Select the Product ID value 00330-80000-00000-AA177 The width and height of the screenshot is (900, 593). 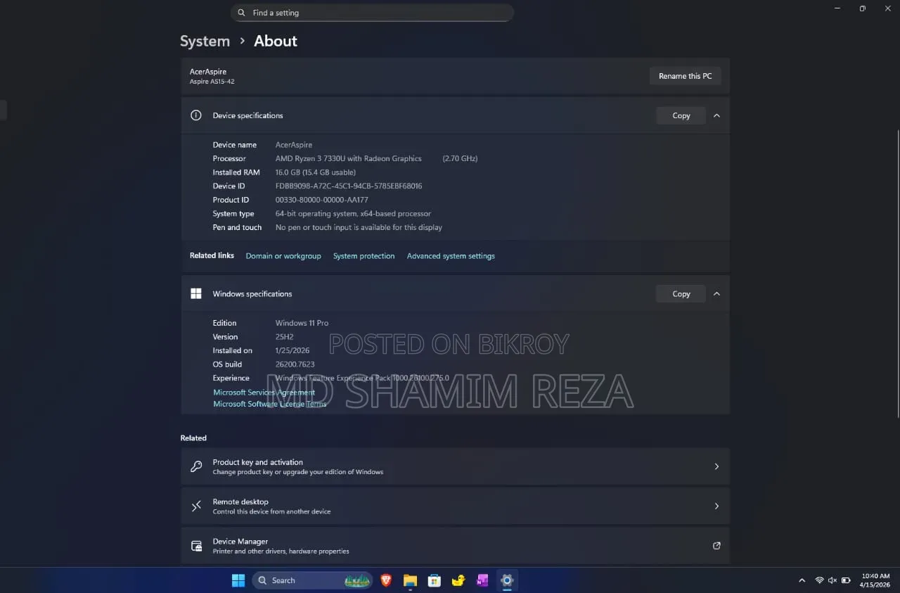[x=321, y=200]
